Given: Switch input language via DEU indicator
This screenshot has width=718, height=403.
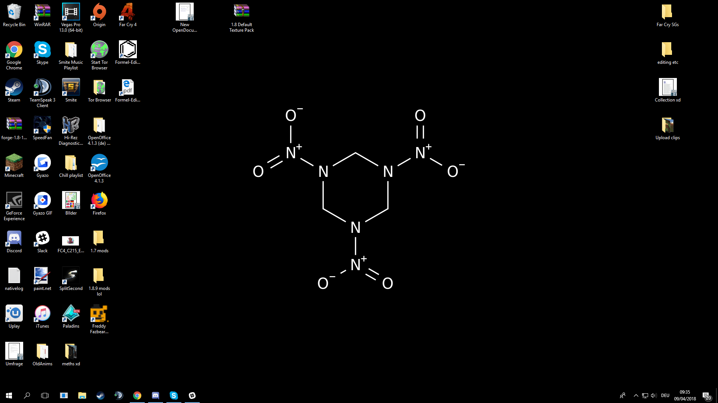Looking at the screenshot, I should pos(665,396).
